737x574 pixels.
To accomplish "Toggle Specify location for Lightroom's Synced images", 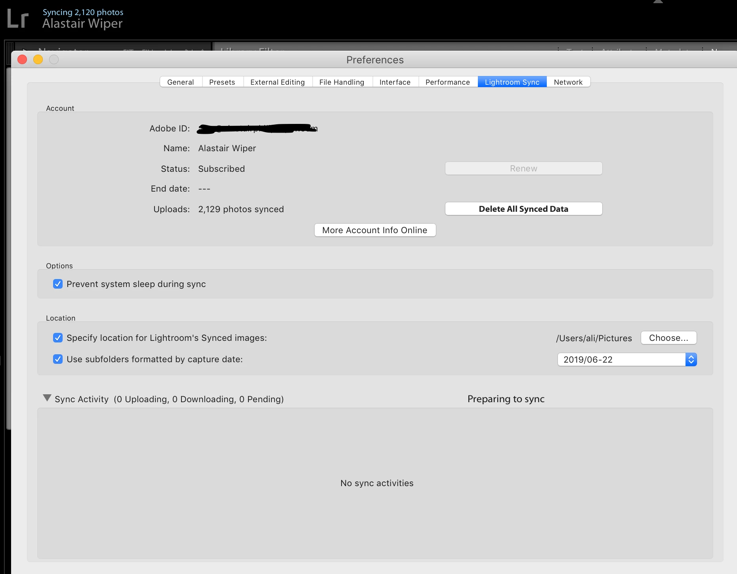I will (58, 338).
